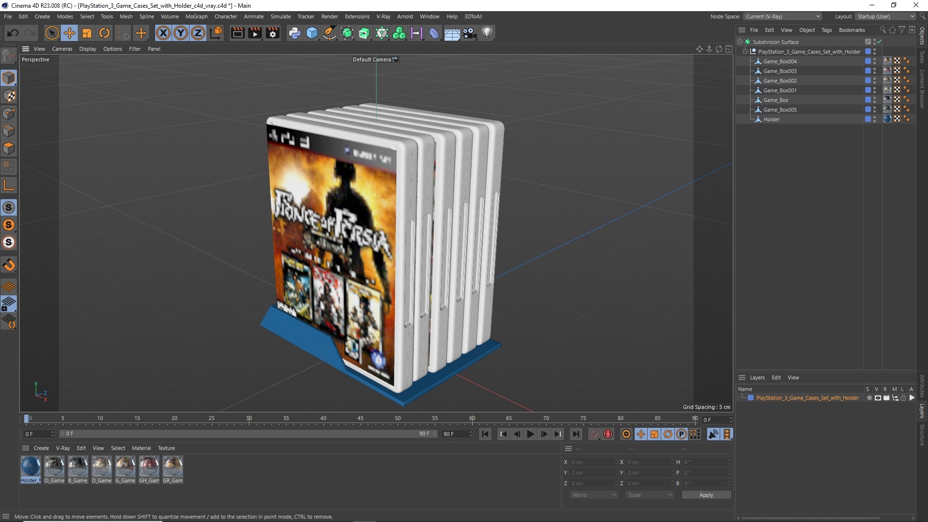Open the MoGraph menu
Screen dimensions: 928x522
(x=196, y=16)
